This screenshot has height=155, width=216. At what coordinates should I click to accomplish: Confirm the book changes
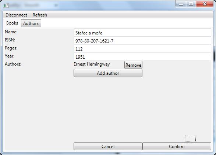[177, 146]
